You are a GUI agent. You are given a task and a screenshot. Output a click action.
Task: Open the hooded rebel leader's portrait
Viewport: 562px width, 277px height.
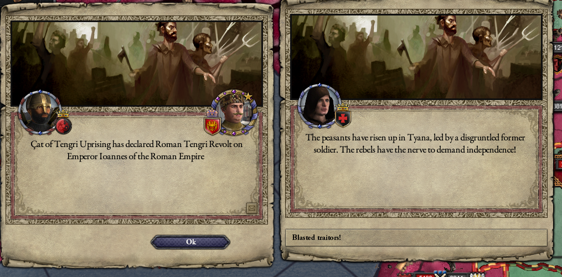[x=318, y=105]
